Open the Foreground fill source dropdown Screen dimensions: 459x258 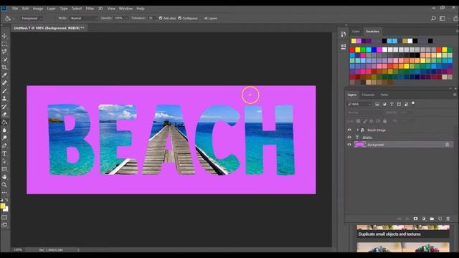tap(31, 19)
